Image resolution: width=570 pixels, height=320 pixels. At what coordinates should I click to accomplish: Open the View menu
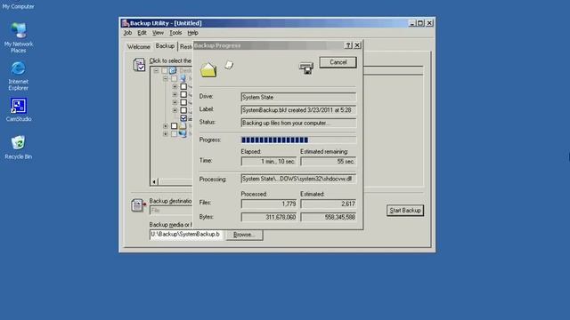[x=158, y=33]
